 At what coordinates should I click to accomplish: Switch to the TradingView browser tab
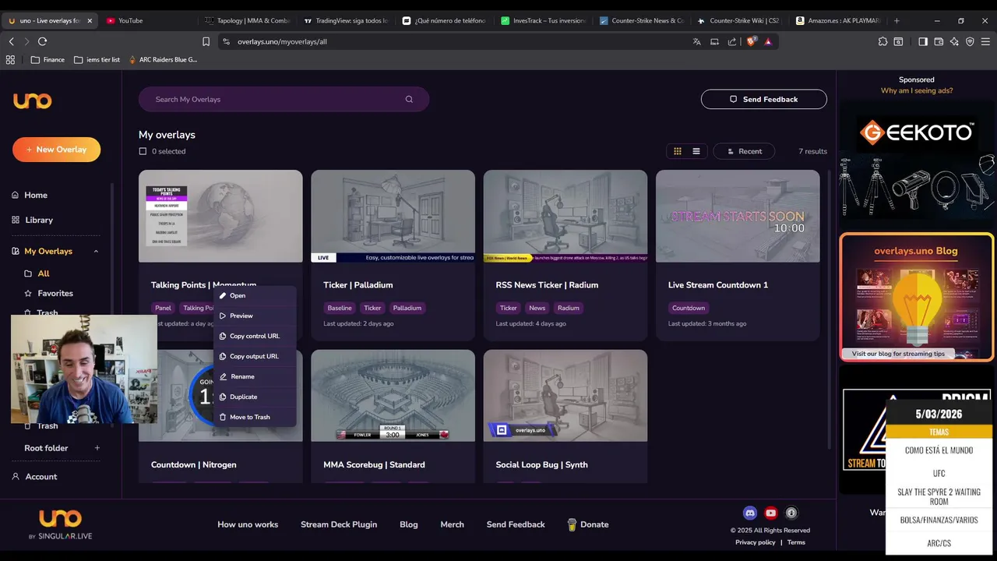pos(346,20)
